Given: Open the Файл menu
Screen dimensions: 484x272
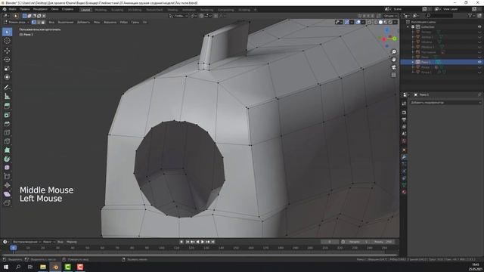Looking at the screenshot, I should click(x=13, y=9).
